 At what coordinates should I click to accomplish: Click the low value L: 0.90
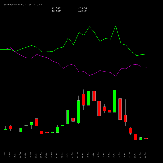(x=82, y=11)
